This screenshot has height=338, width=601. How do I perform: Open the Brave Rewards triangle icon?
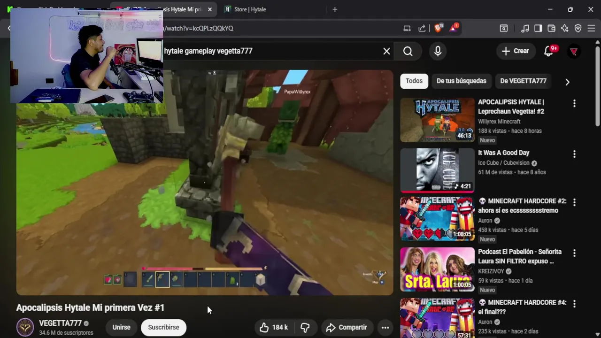[454, 28]
